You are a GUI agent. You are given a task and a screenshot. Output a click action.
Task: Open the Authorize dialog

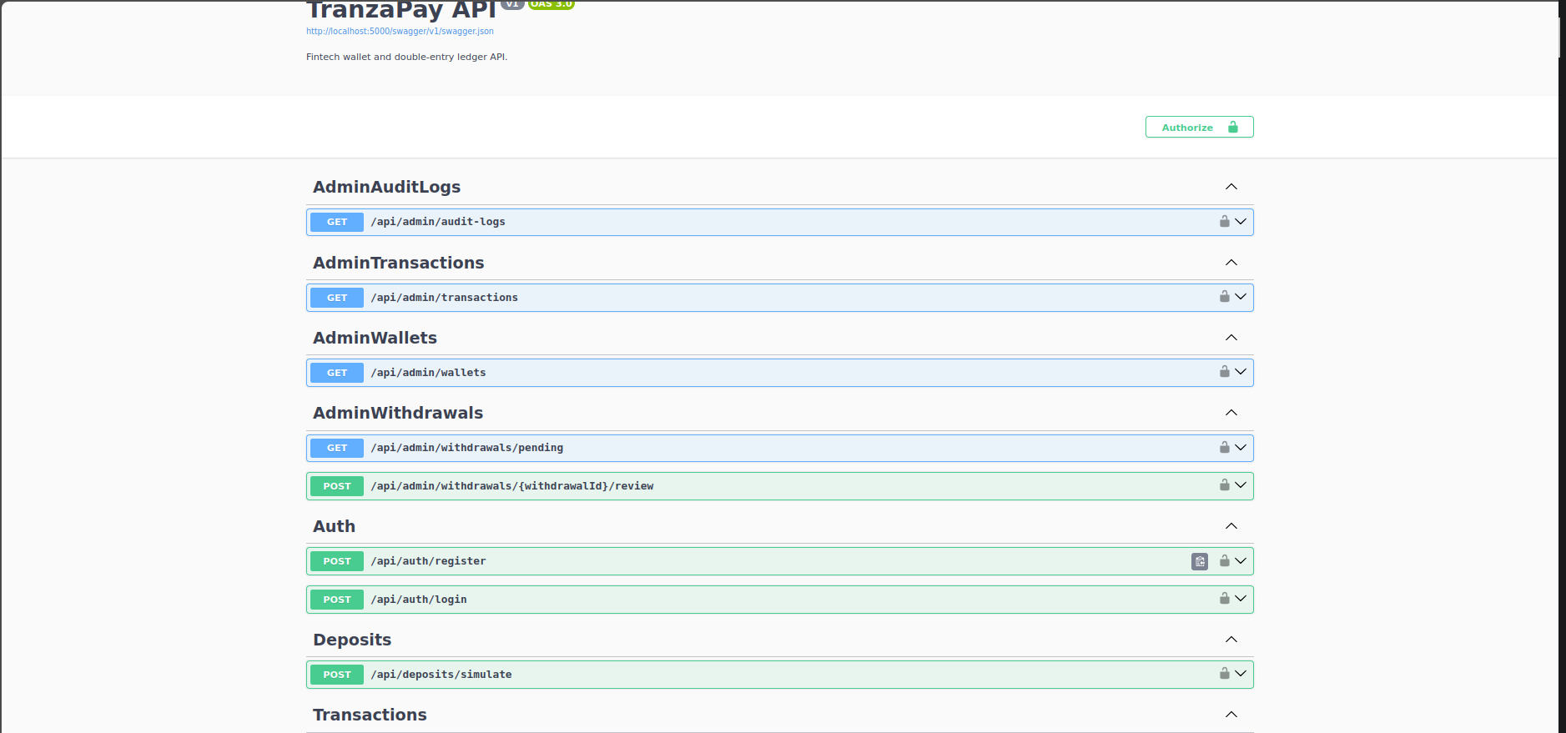click(x=1199, y=127)
